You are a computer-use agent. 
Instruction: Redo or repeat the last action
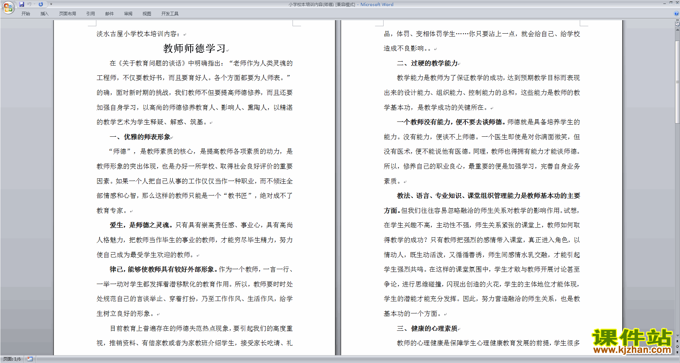pyautogui.click(x=41, y=4)
